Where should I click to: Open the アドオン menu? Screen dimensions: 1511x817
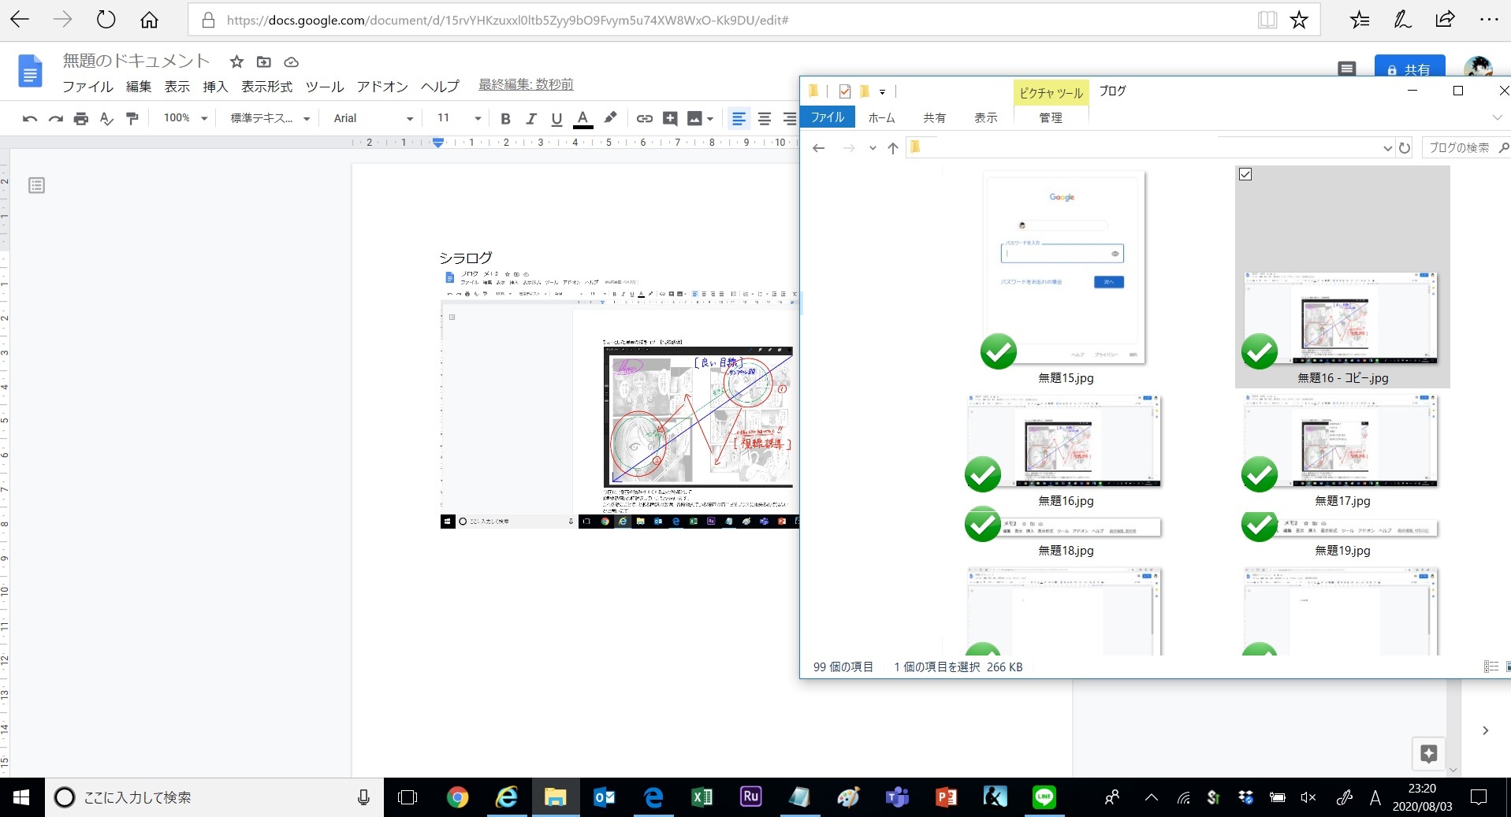coord(382,86)
